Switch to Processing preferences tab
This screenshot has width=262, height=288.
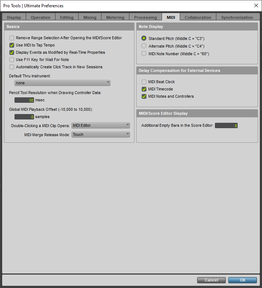pos(145,17)
